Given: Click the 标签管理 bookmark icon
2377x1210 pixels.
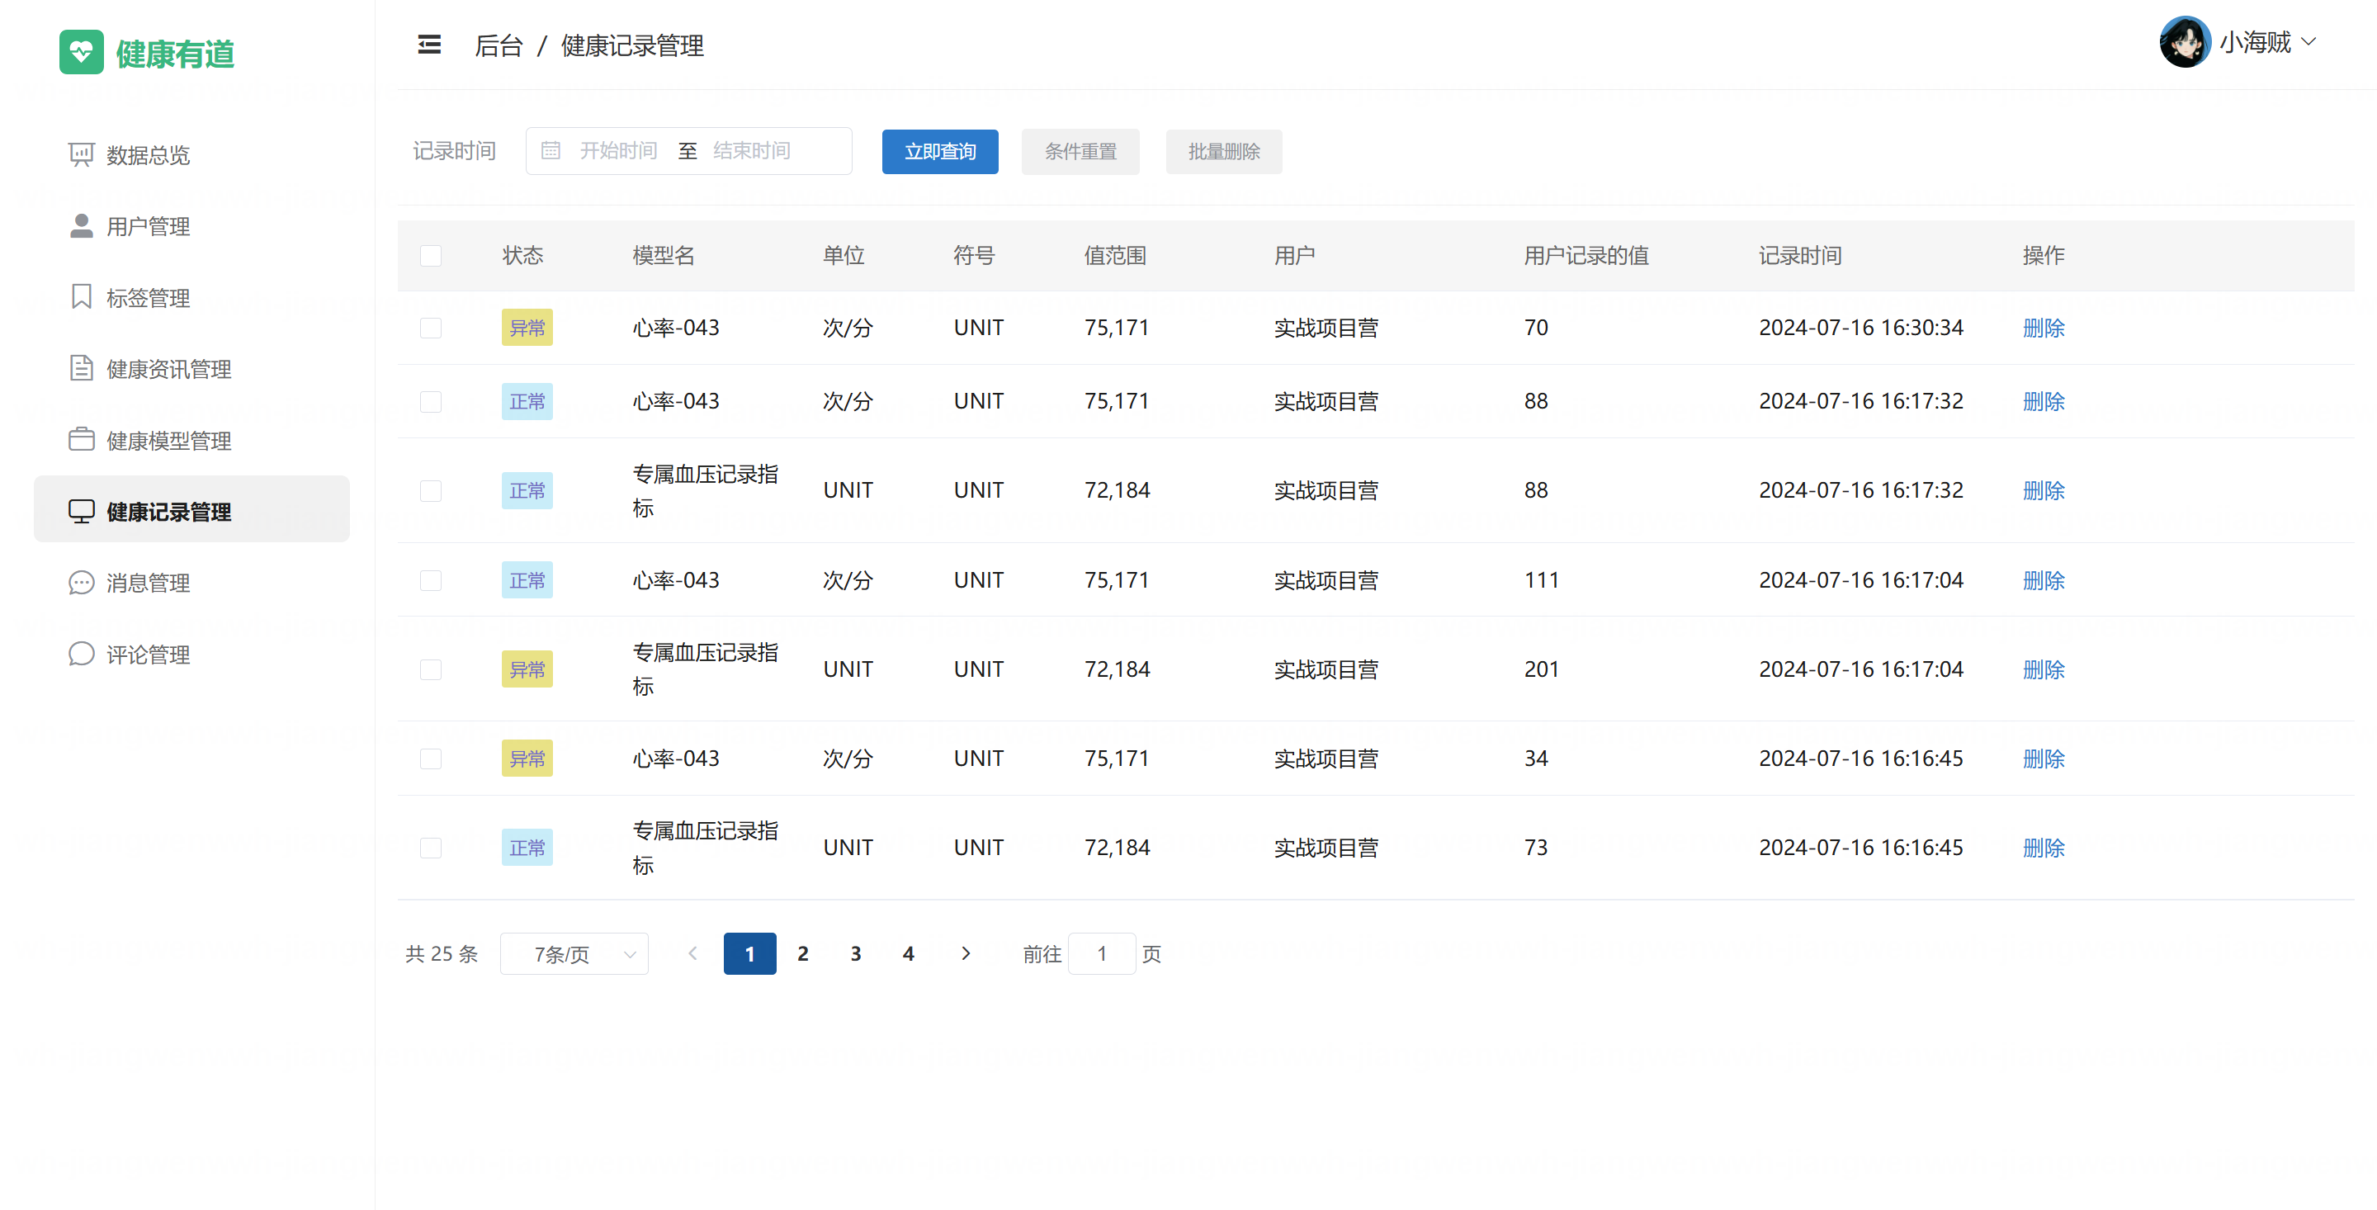Looking at the screenshot, I should (x=81, y=297).
